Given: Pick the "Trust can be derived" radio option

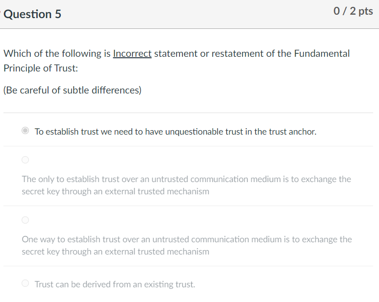Looking at the screenshot, I should click(25, 283).
